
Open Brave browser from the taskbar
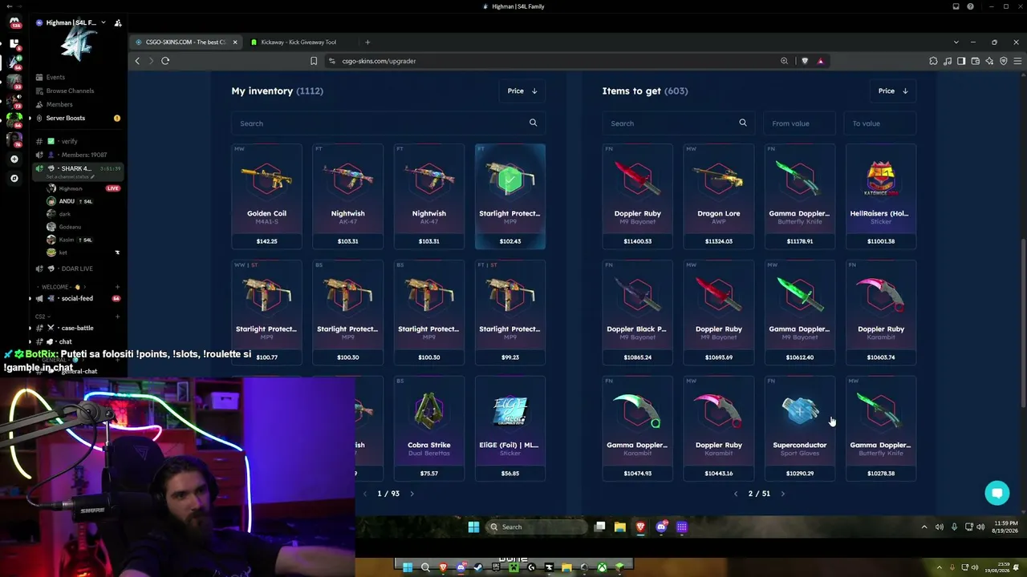[640, 527]
